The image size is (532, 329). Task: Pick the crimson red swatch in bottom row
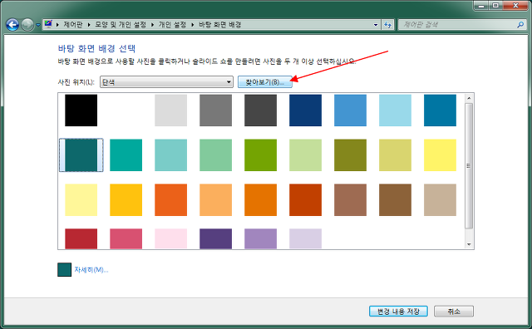pos(81,238)
